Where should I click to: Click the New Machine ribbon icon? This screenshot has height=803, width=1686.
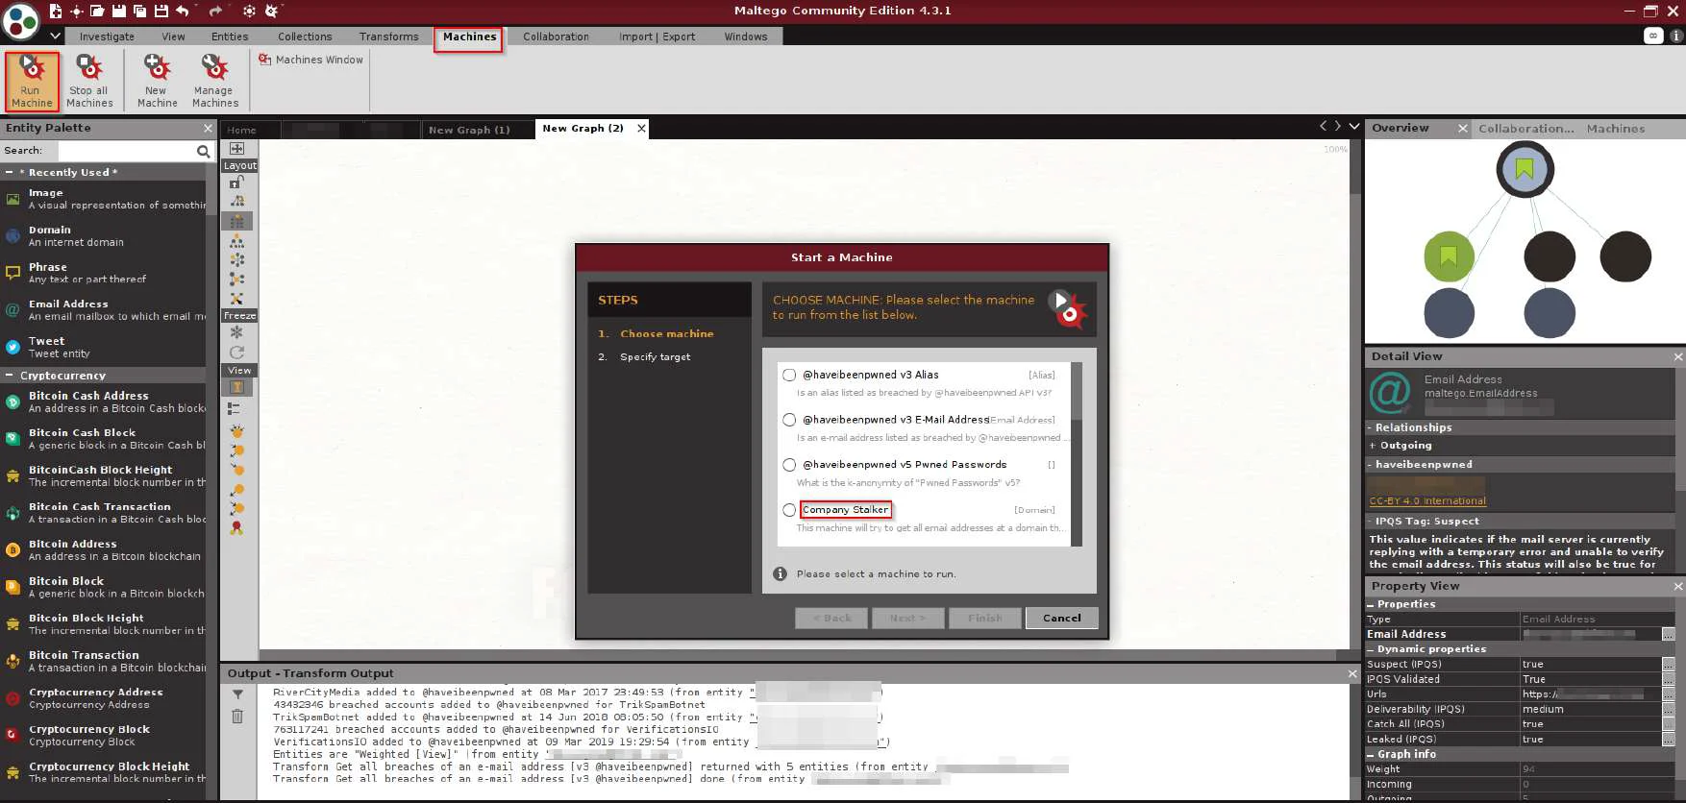click(x=157, y=81)
